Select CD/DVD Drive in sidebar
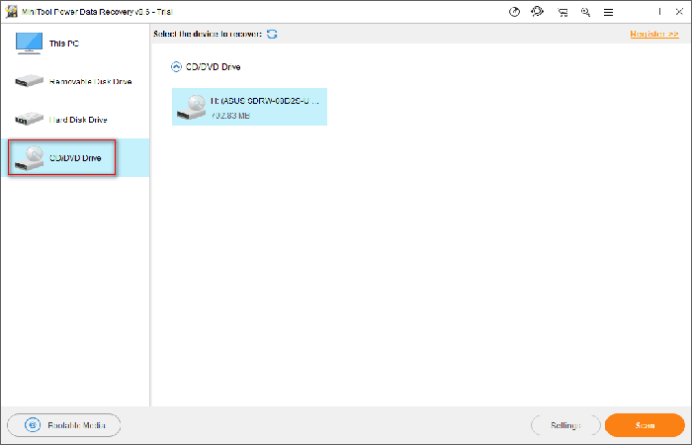The height and width of the screenshot is (445, 692). pos(75,157)
